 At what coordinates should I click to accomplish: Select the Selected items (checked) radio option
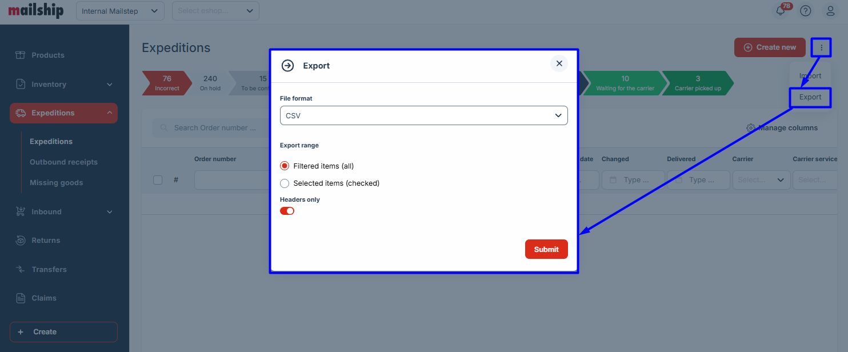[285, 183]
